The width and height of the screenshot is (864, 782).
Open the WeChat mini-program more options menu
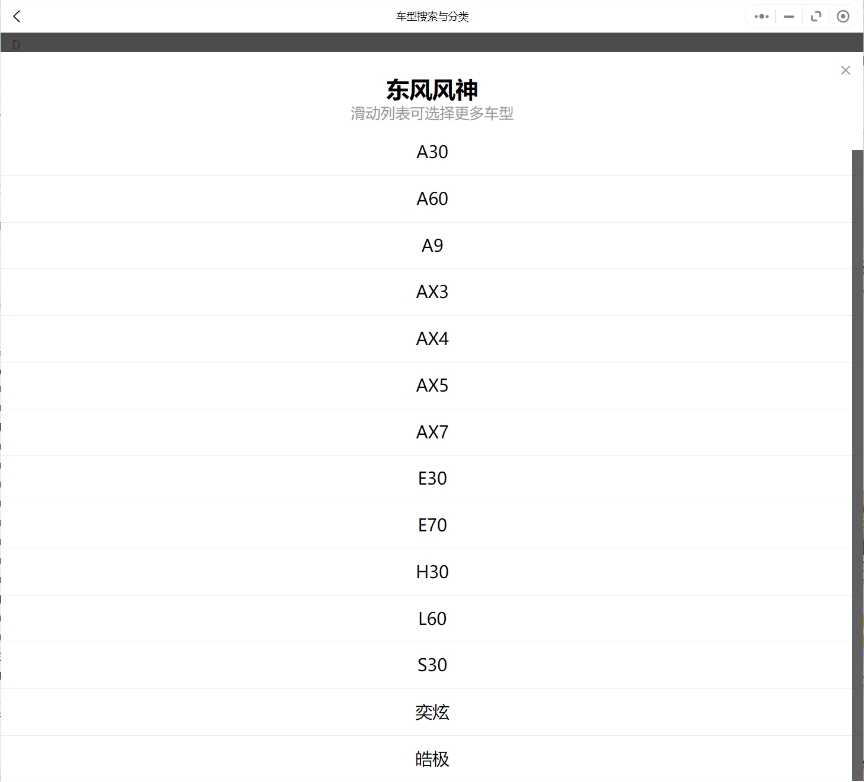[x=761, y=16]
